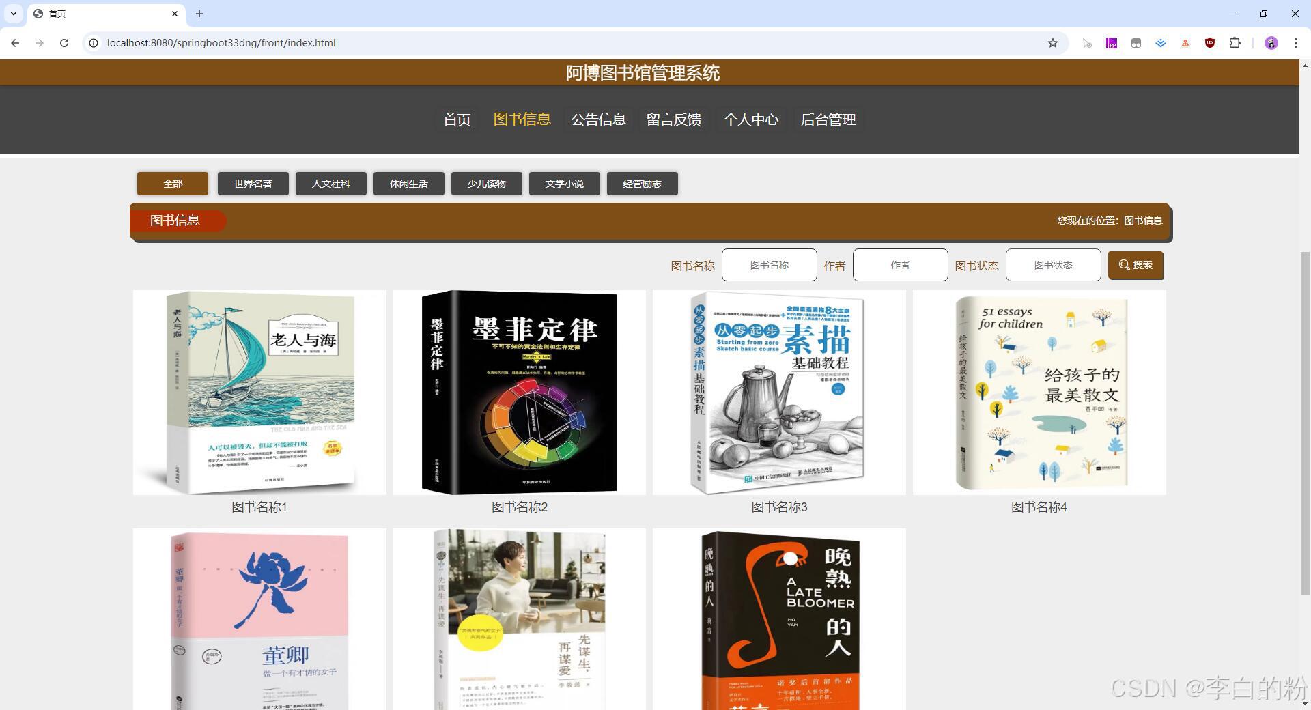Open the 先谋生再谋爱 book cover
The width and height of the screenshot is (1311, 710).
click(520, 619)
